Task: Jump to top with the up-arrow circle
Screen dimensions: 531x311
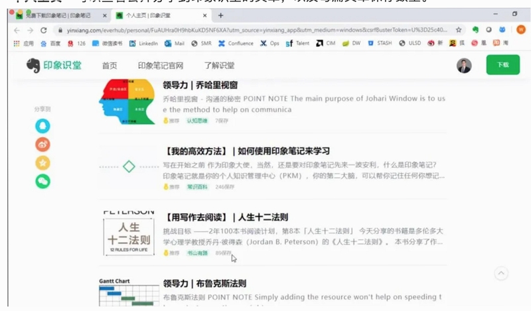Action: [501, 273]
